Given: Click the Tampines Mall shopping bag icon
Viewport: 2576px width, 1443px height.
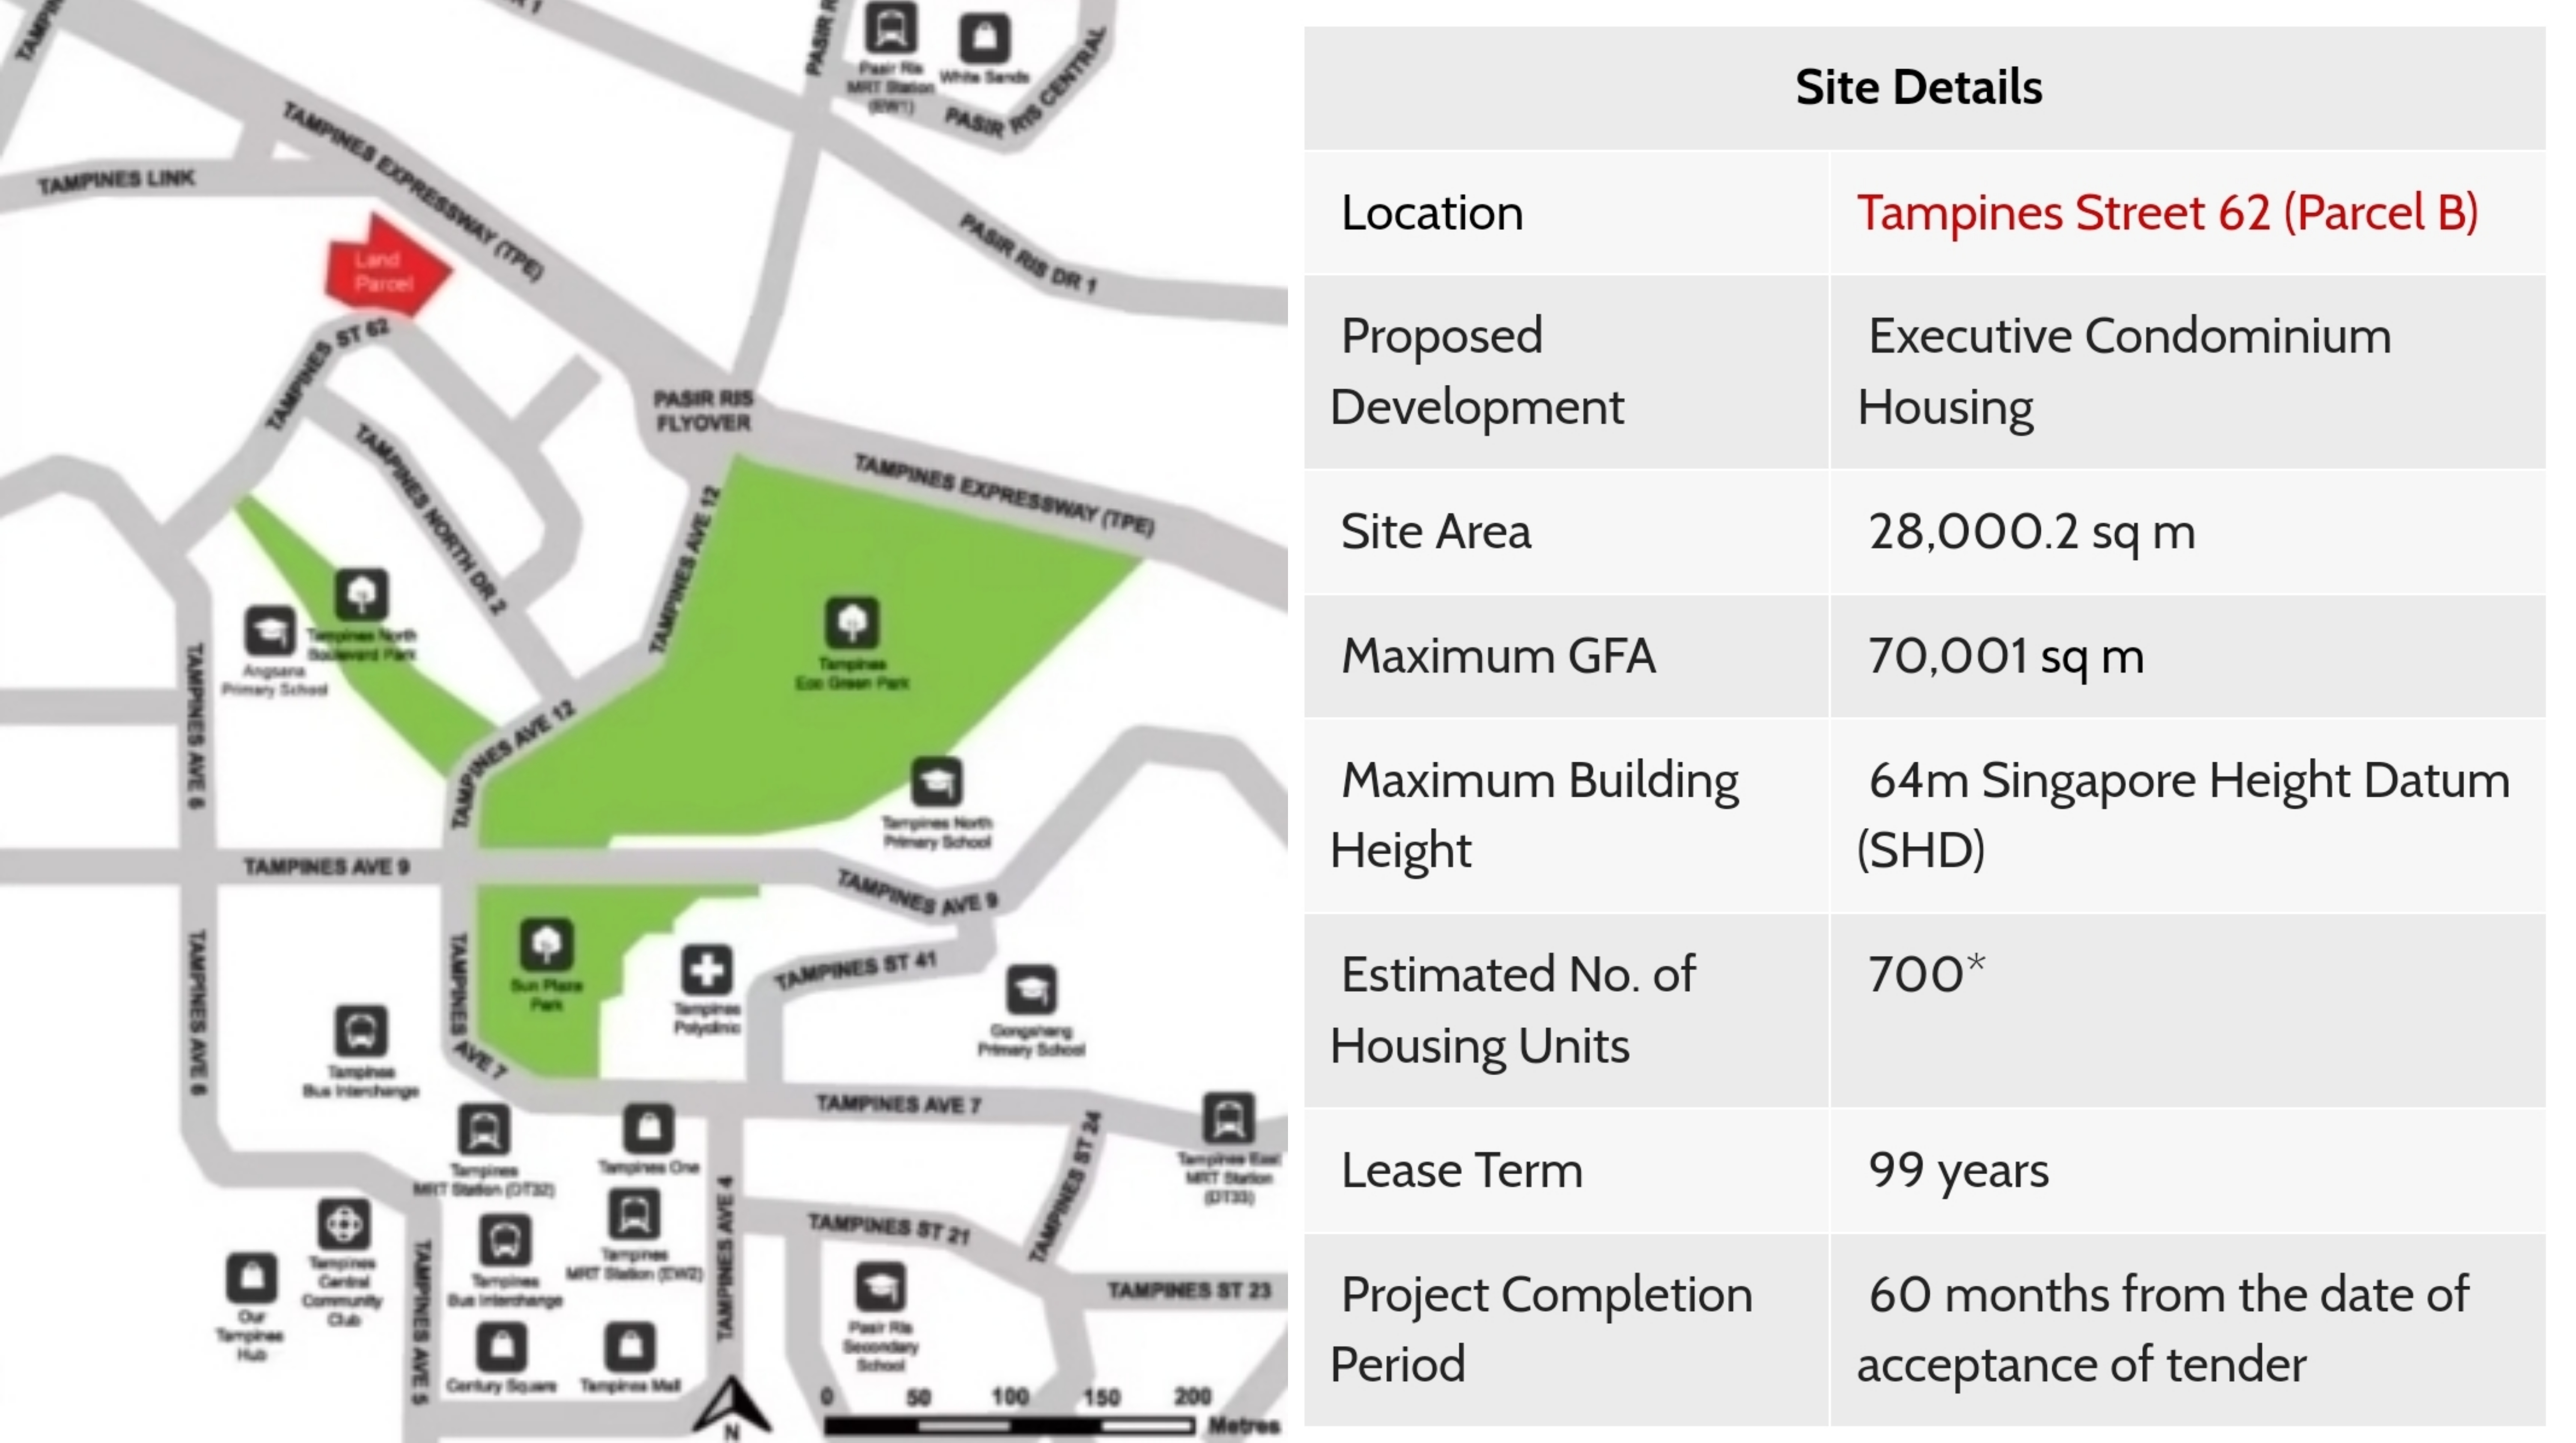Looking at the screenshot, I should (x=630, y=1347).
